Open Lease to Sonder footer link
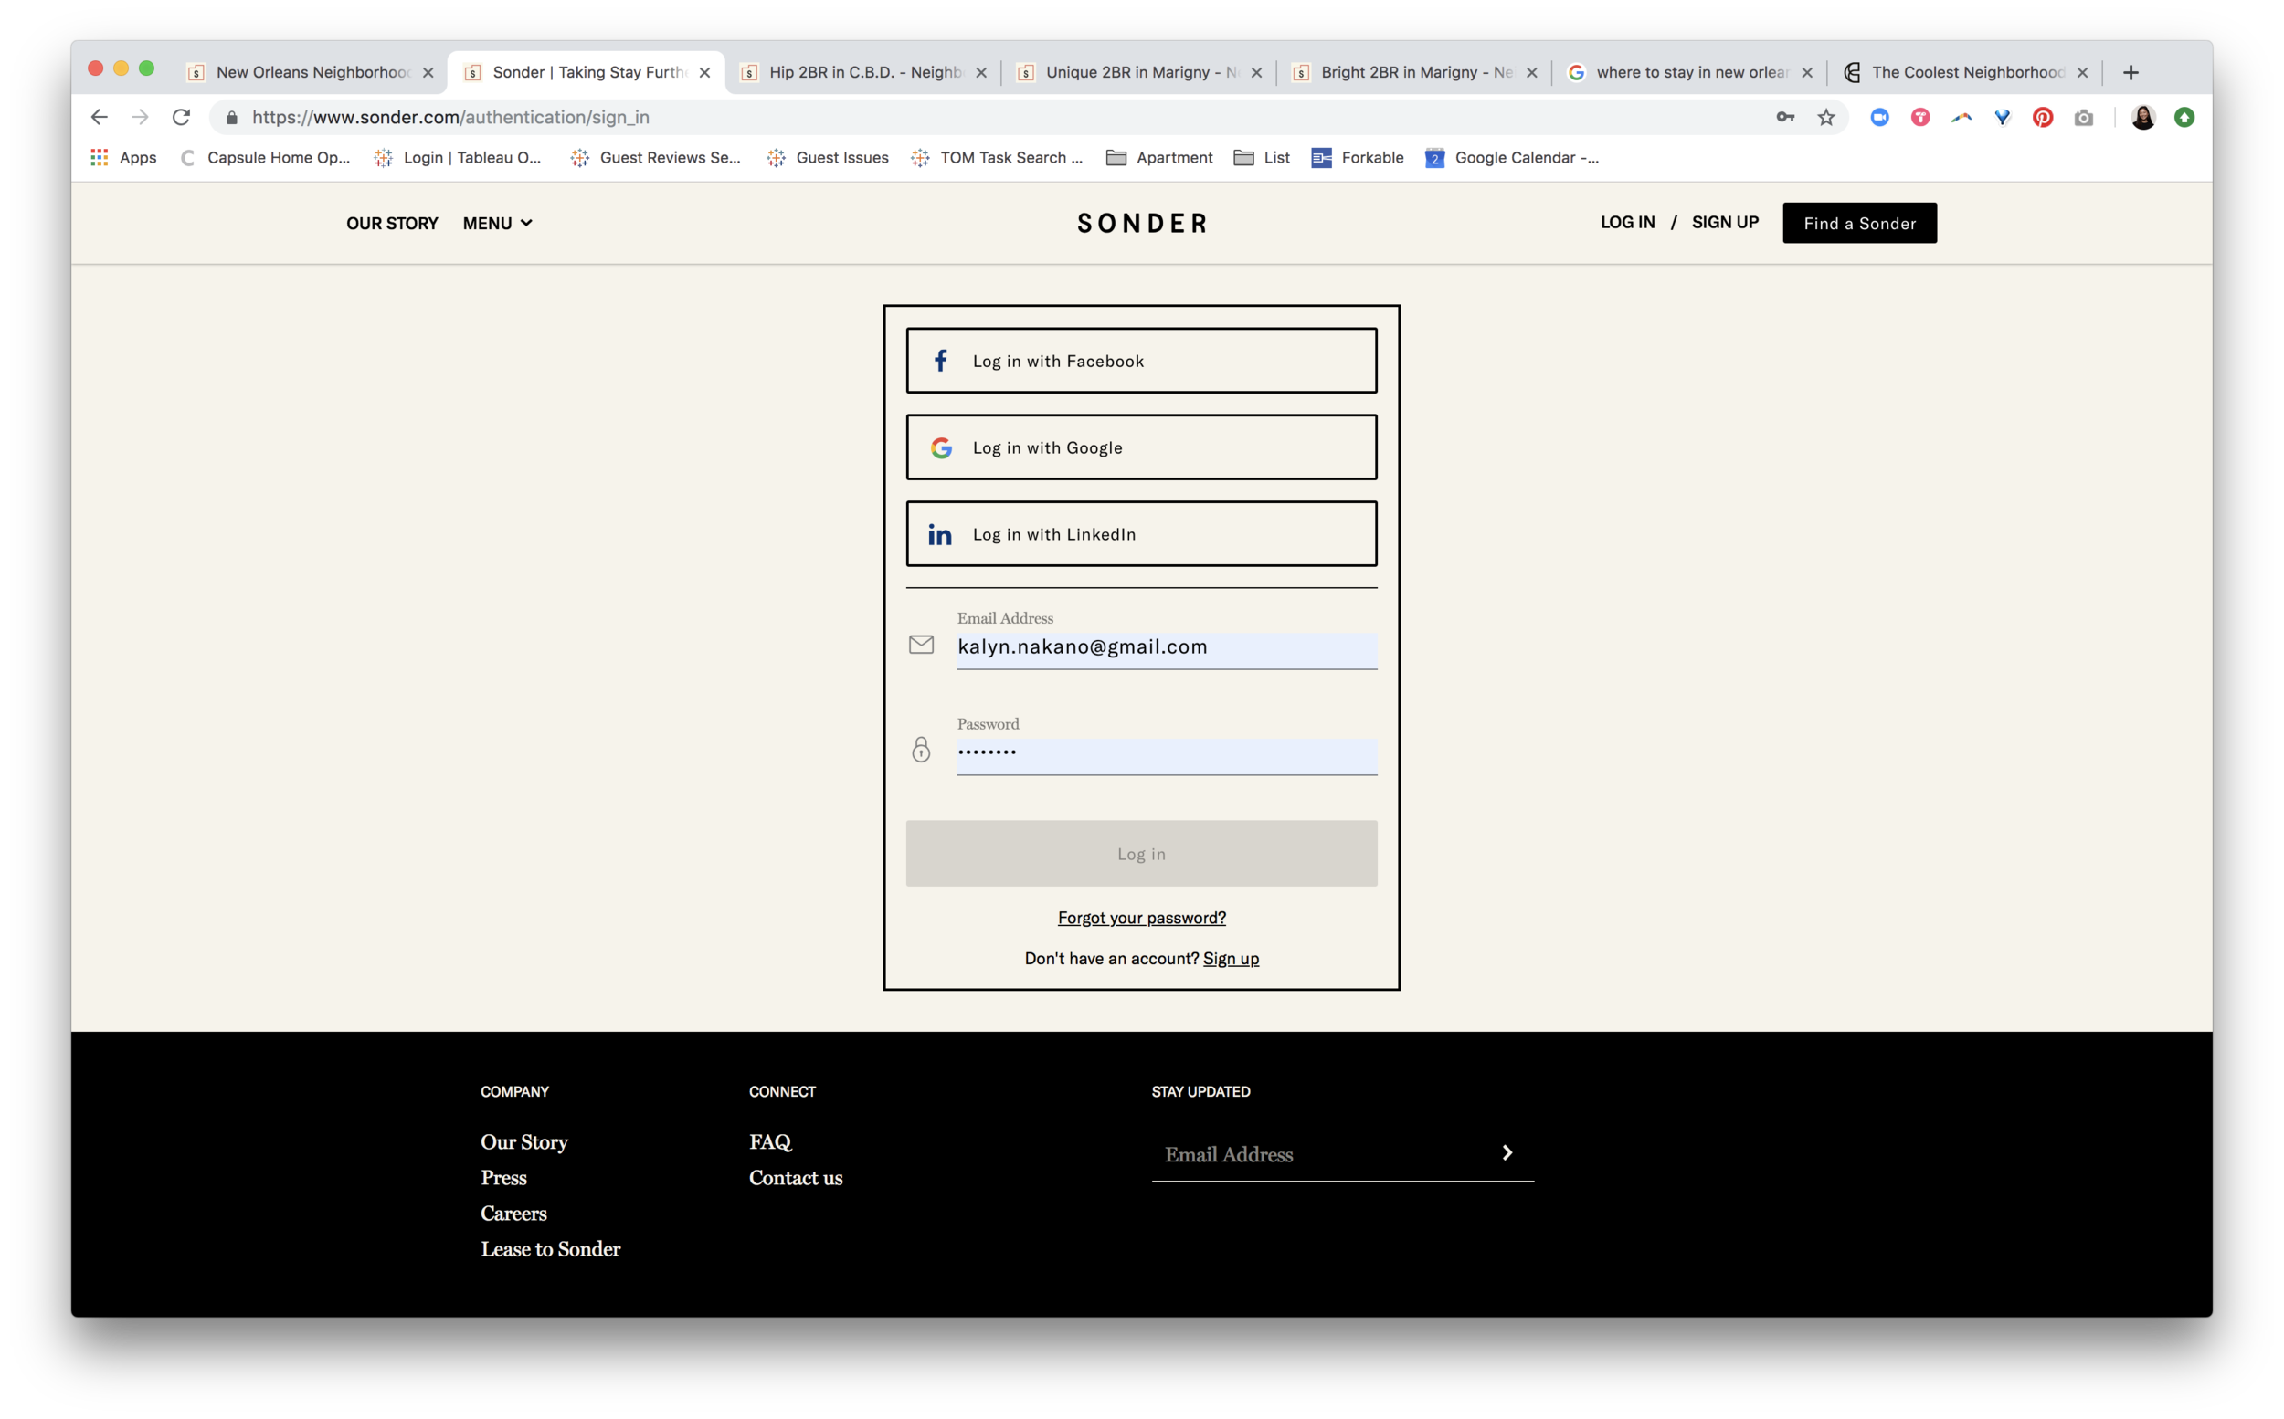This screenshot has width=2284, height=1419. pos(550,1249)
